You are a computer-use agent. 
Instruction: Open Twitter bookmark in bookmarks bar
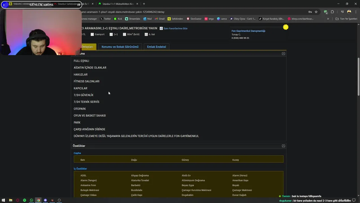pos(105,19)
